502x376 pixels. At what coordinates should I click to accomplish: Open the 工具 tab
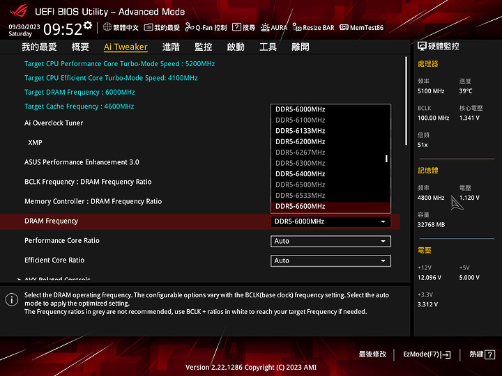tap(268, 47)
